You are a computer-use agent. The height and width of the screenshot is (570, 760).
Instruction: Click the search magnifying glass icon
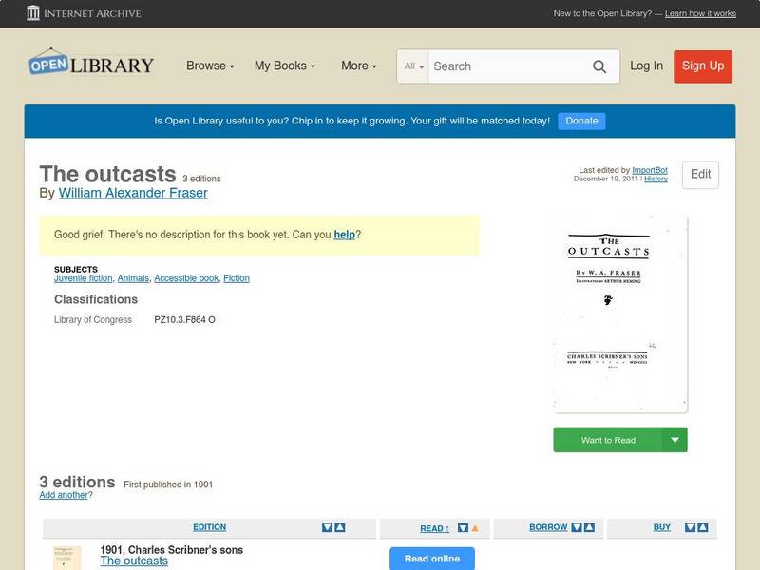[x=599, y=66]
